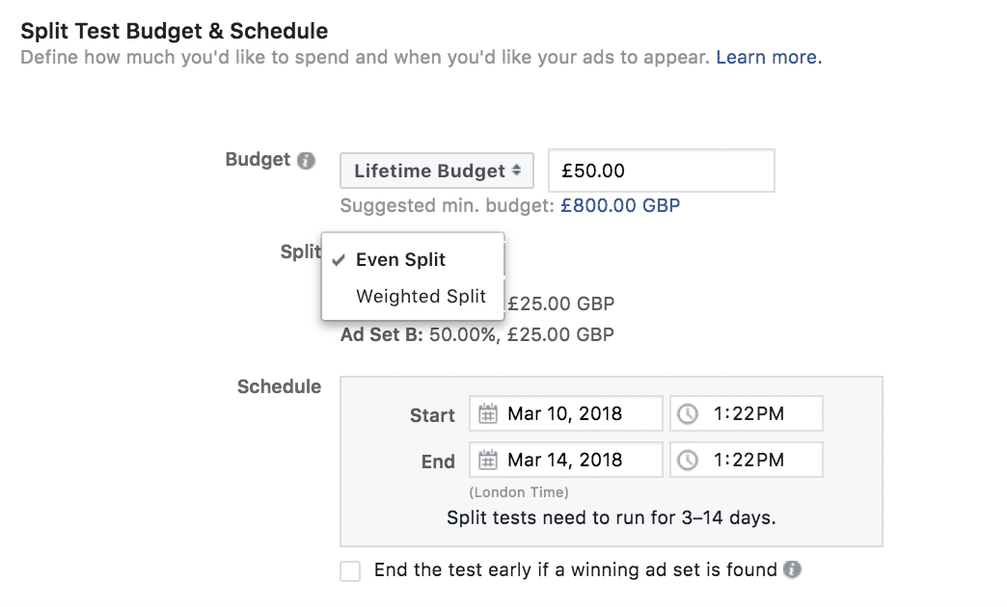Click info icon beside winning ad set option
This screenshot has width=1007, height=607.
pyautogui.click(x=792, y=569)
